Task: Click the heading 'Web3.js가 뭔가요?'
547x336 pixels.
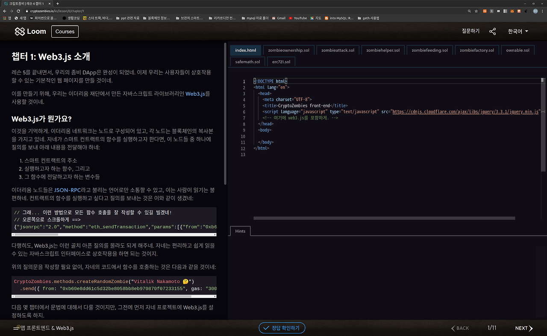Action: tap(41, 119)
